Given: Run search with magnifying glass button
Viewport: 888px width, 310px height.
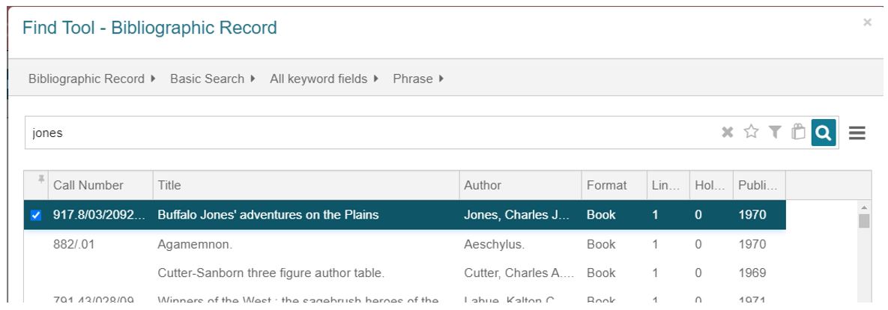Looking at the screenshot, I should click(x=824, y=133).
